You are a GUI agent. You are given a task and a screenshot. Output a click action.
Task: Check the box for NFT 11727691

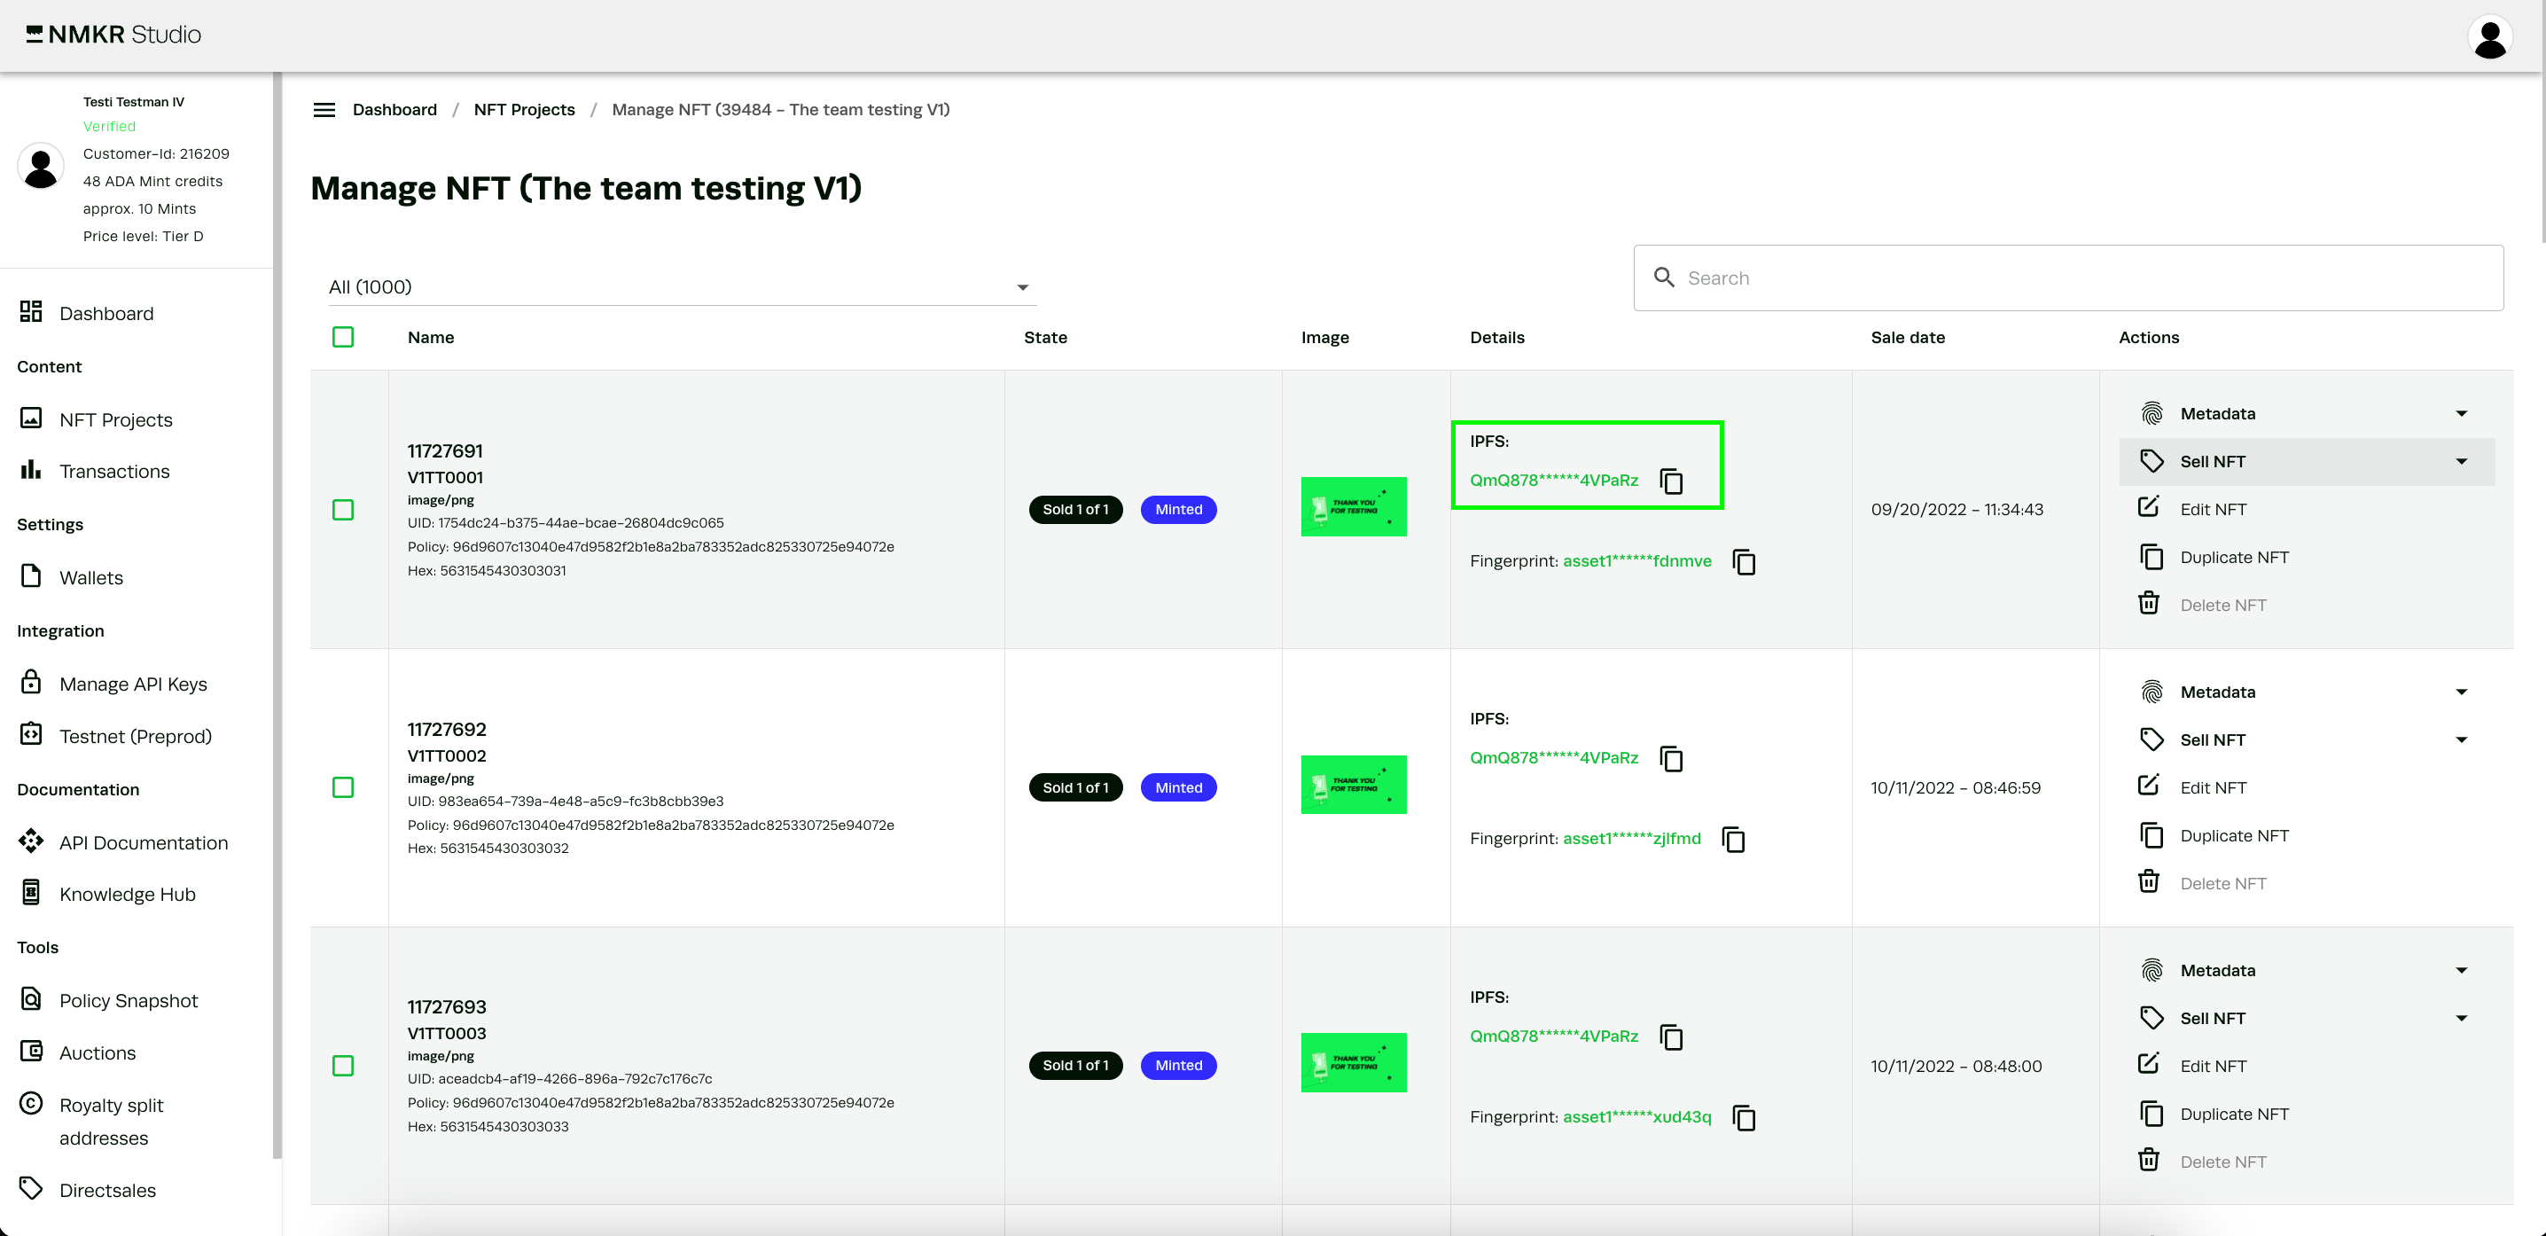pyautogui.click(x=343, y=509)
